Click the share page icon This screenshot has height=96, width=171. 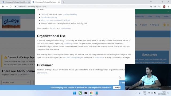[155, 6]
